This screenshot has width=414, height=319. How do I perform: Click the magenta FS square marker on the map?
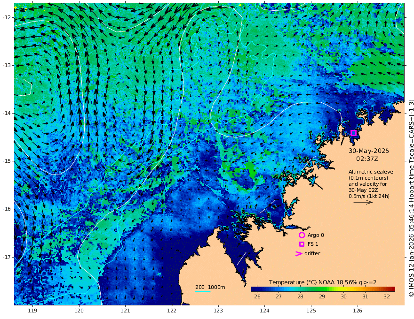(x=353, y=133)
